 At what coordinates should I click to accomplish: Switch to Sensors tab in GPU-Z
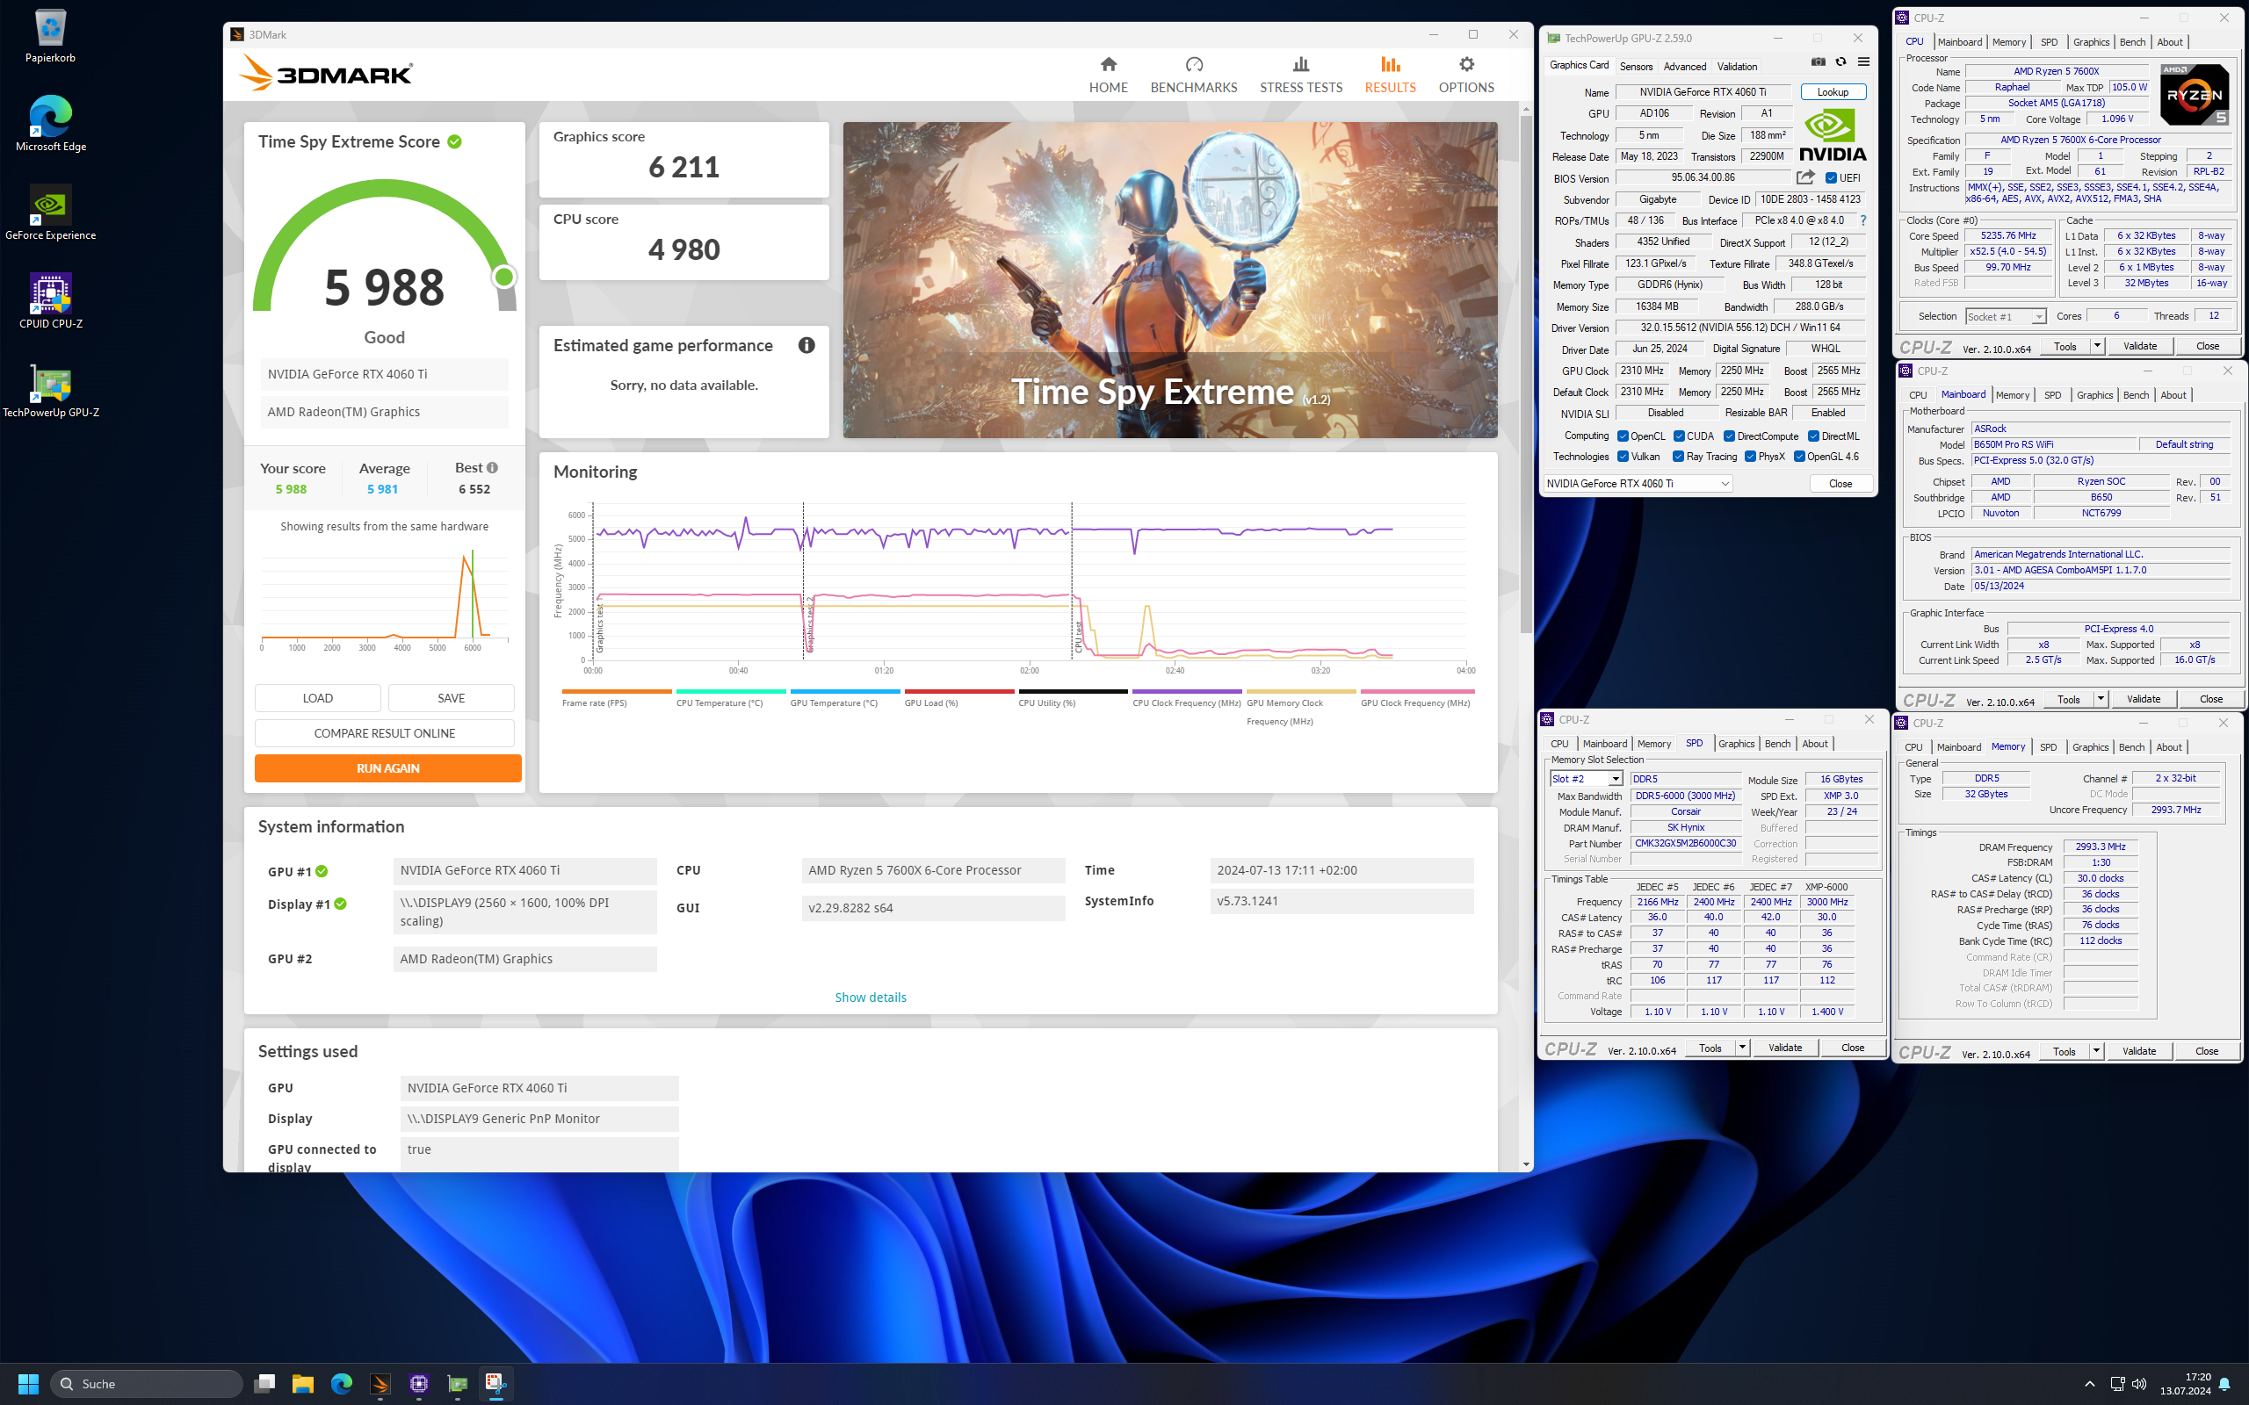click(x=1636, y=66)
